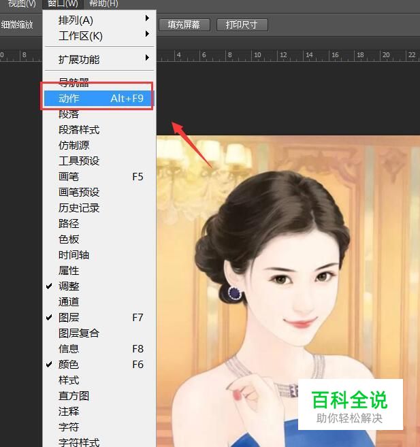Viewport: 420px width, 447px height.
Task: Open the 排列(A) submenu
Action: pyautogui.click(x=99, y=20)
